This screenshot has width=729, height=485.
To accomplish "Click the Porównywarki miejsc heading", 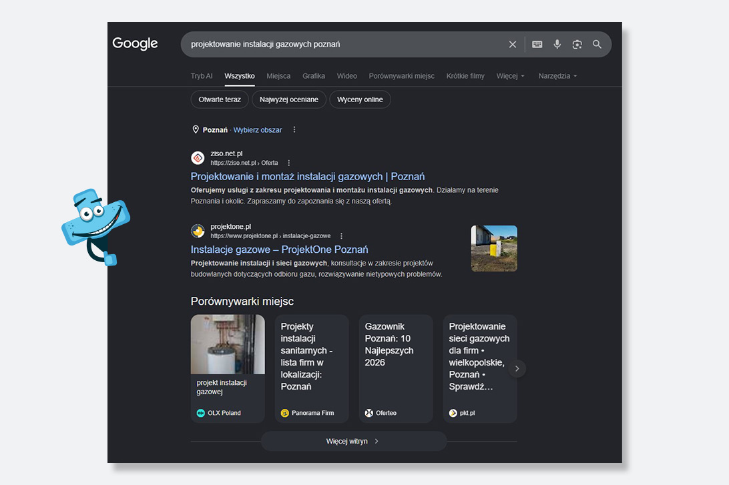I will point(242,302).
